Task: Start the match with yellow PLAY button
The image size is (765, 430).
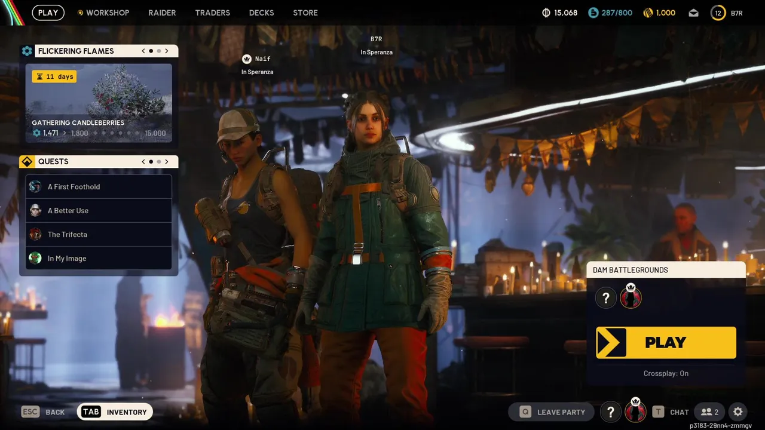Action: (x=666, y=342)
